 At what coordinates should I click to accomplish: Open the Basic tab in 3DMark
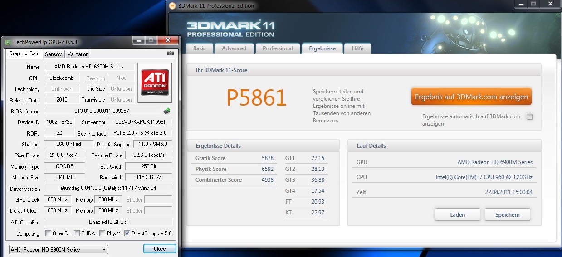coord(200,48)
